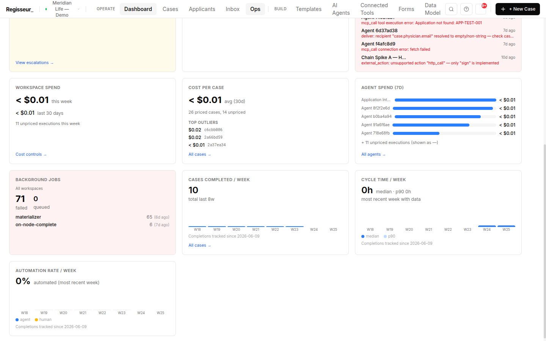The width and height of the screenshot is (546, 341).
Task: Click the W23 bar in Cases Completed chart
Action: click(x=295, y=227)
